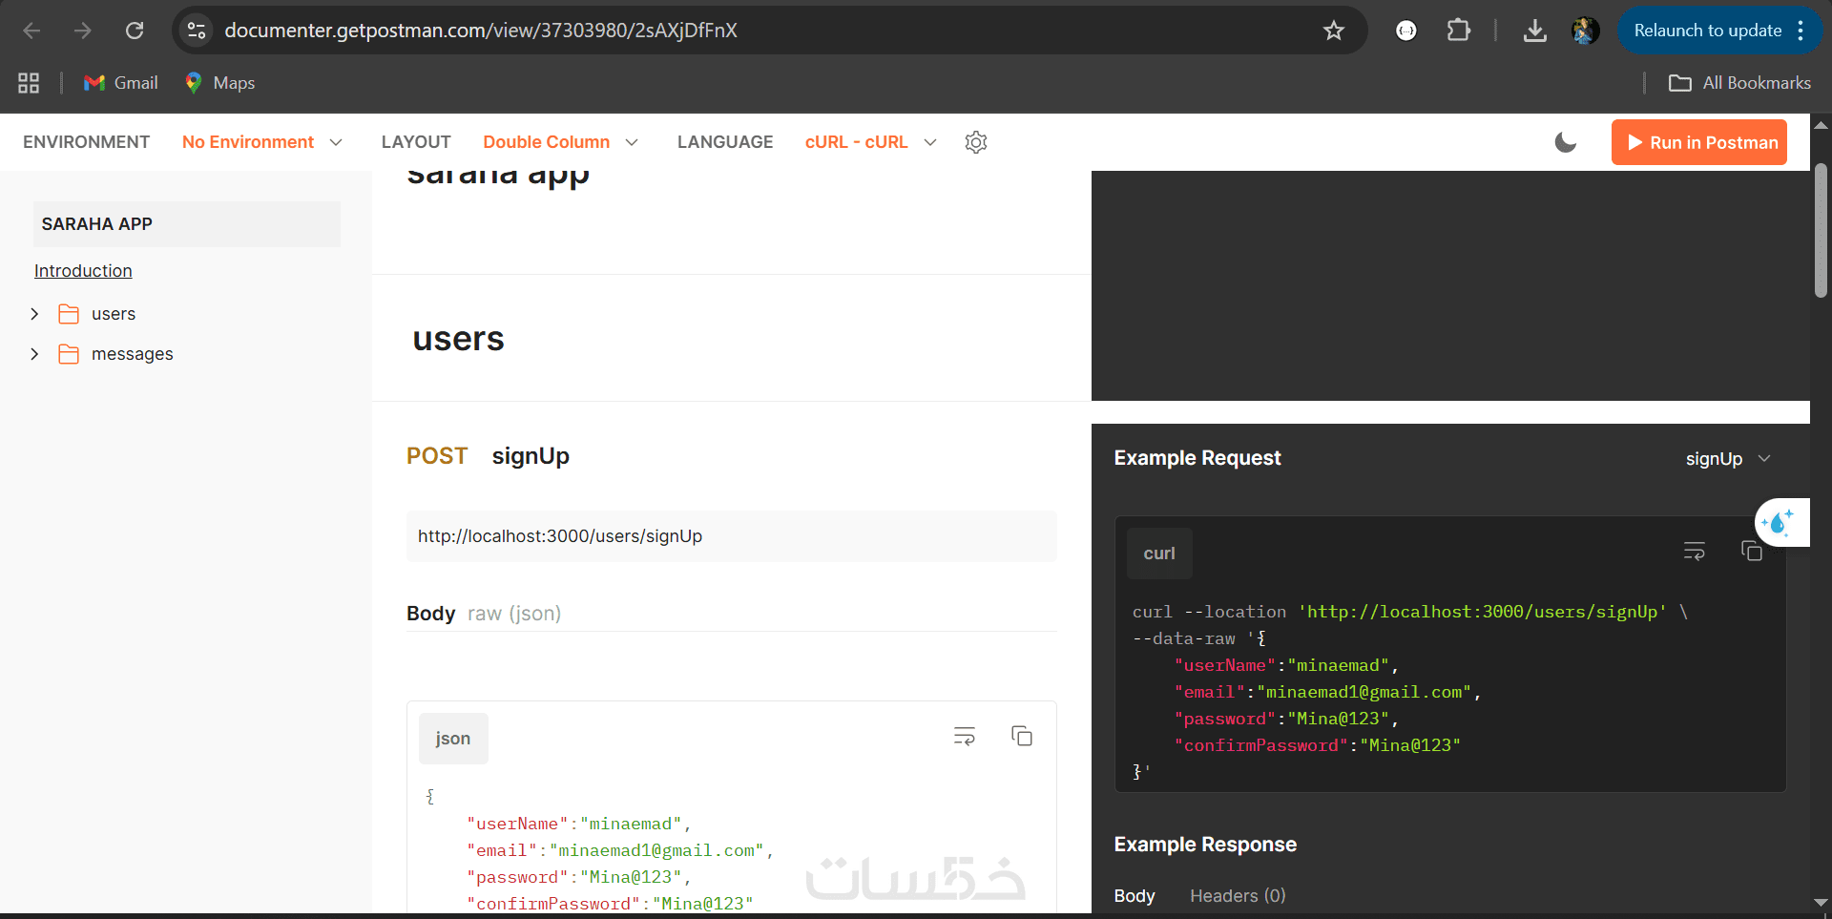Image resolution: width=1832 pixels, height=919 pixels.
Task: Click the page vertical scrollbar thumb
Action: coord(1822,230)
